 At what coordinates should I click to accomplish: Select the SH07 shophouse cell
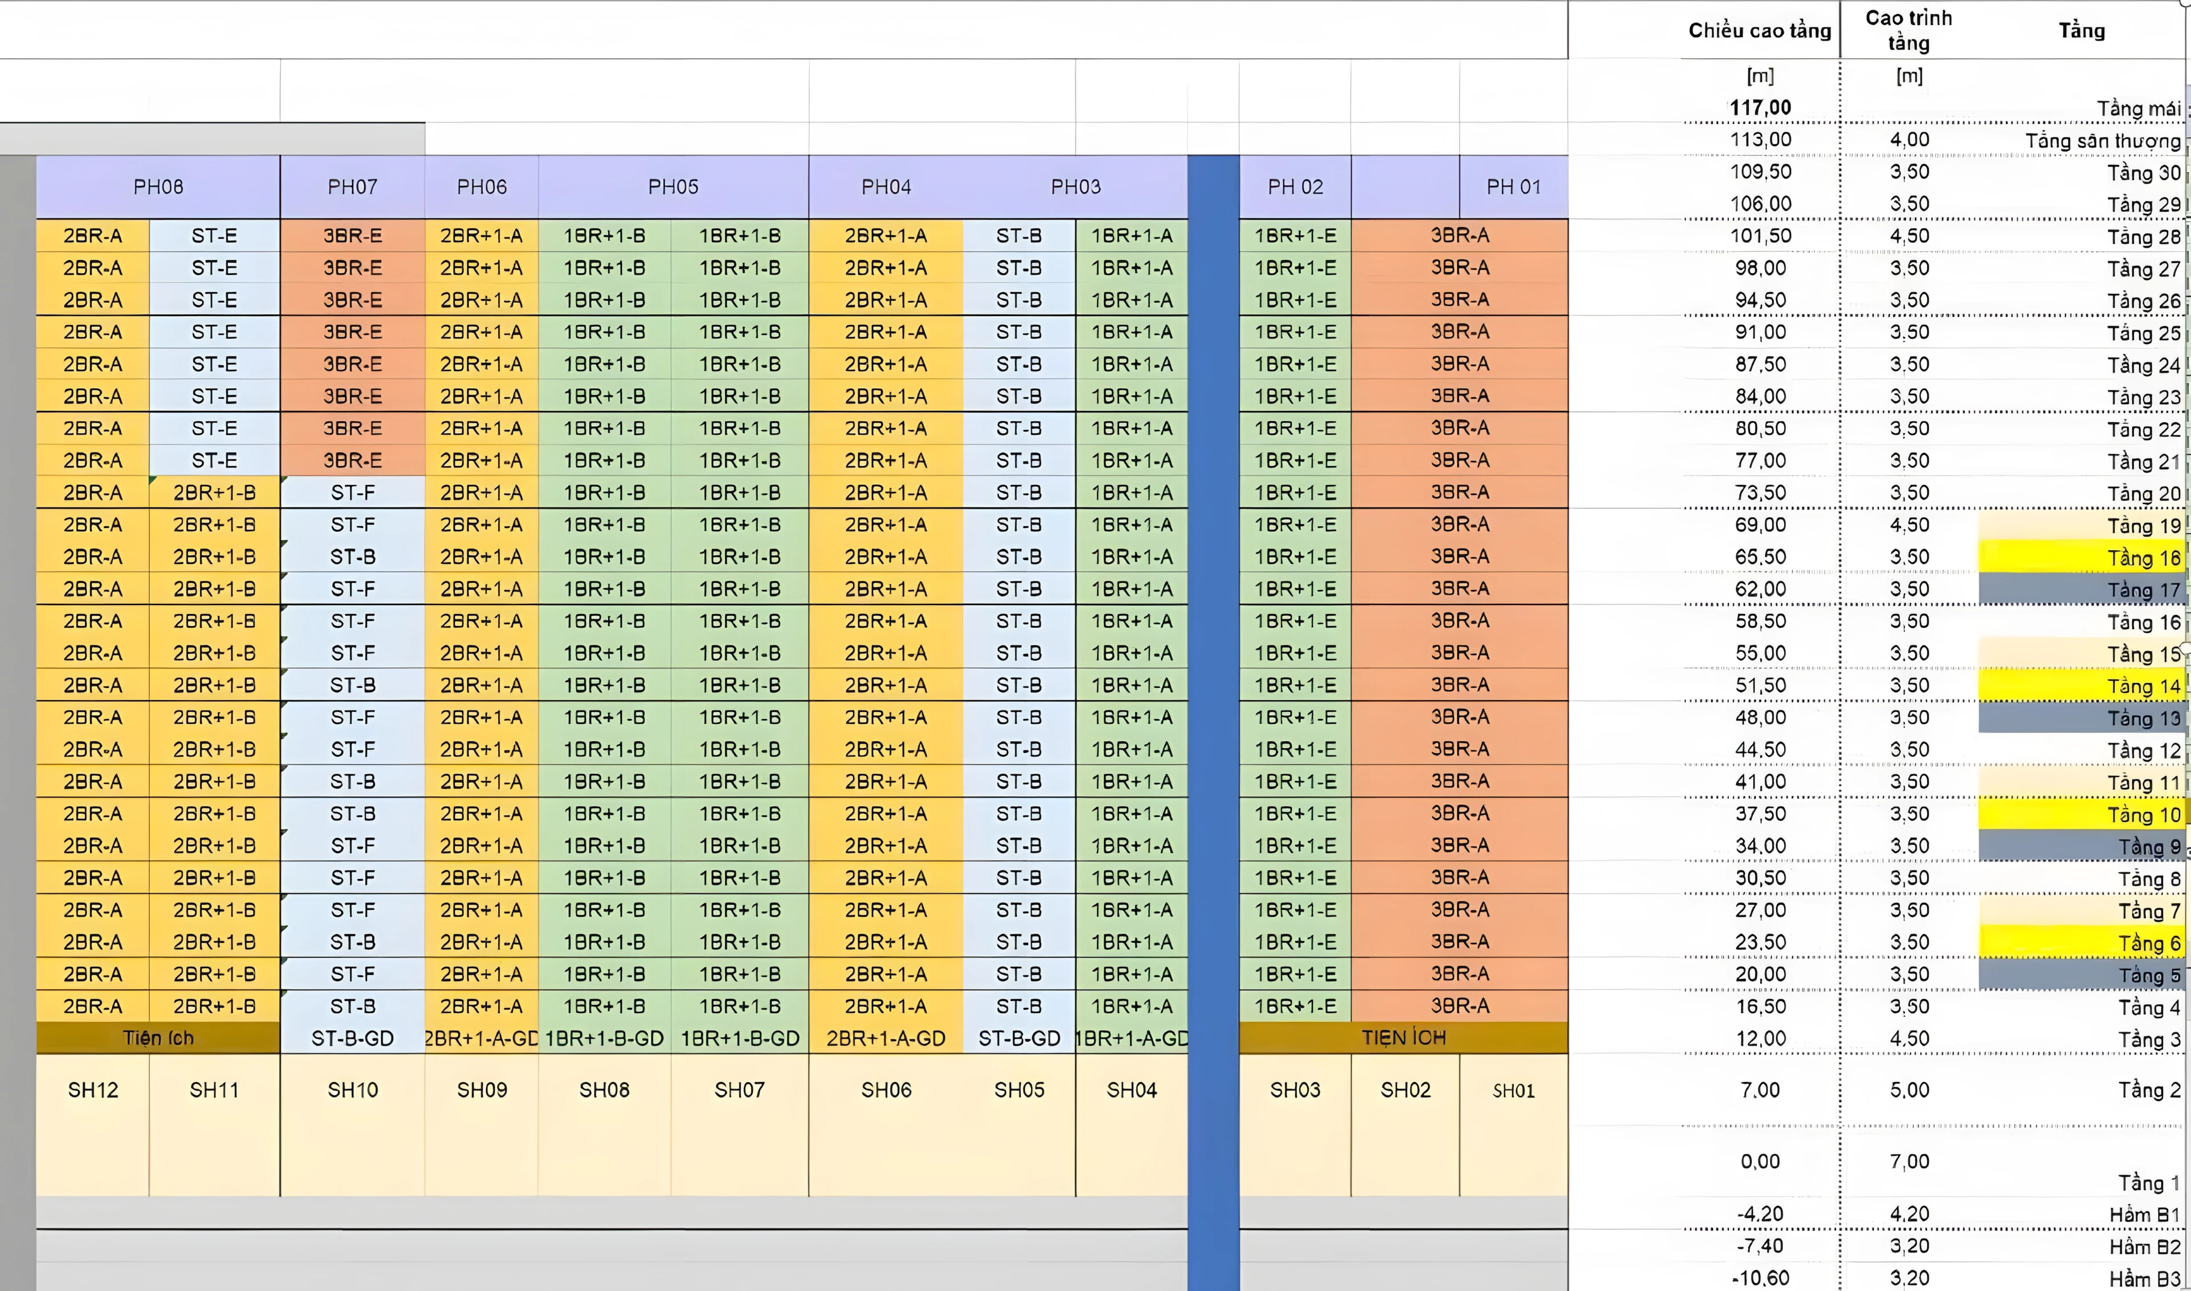pyautogui.click(x=739, y=1090)
